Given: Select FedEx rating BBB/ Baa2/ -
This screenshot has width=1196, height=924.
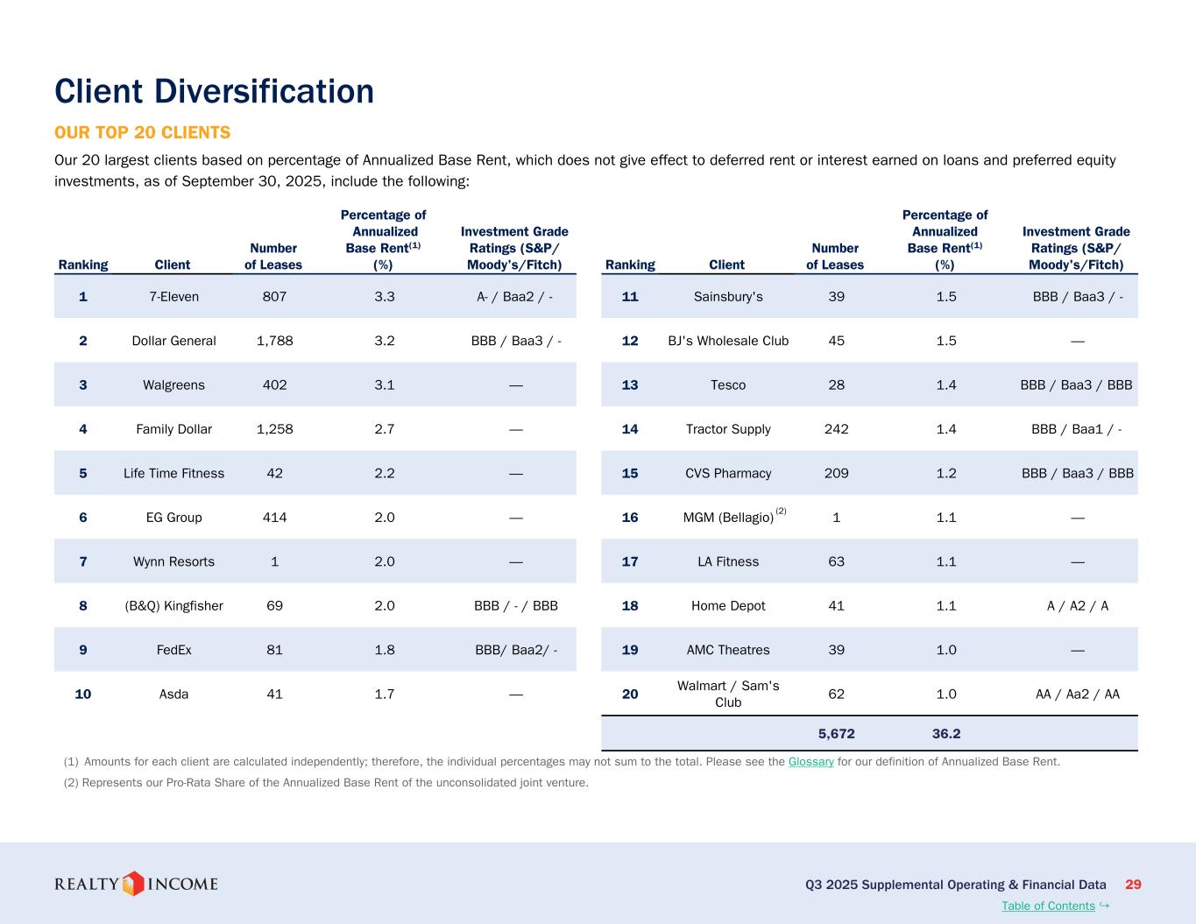Looking at the screenshot, I should (x=515, y=651).
